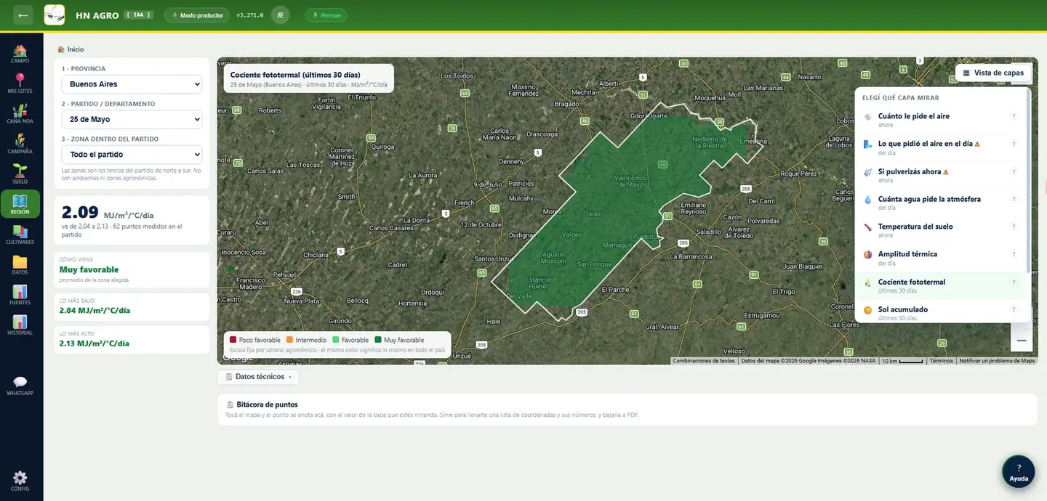Toggle the Modo productor button
The width and height of the screenshot is (1047, 501).
(x=197, y=15)
